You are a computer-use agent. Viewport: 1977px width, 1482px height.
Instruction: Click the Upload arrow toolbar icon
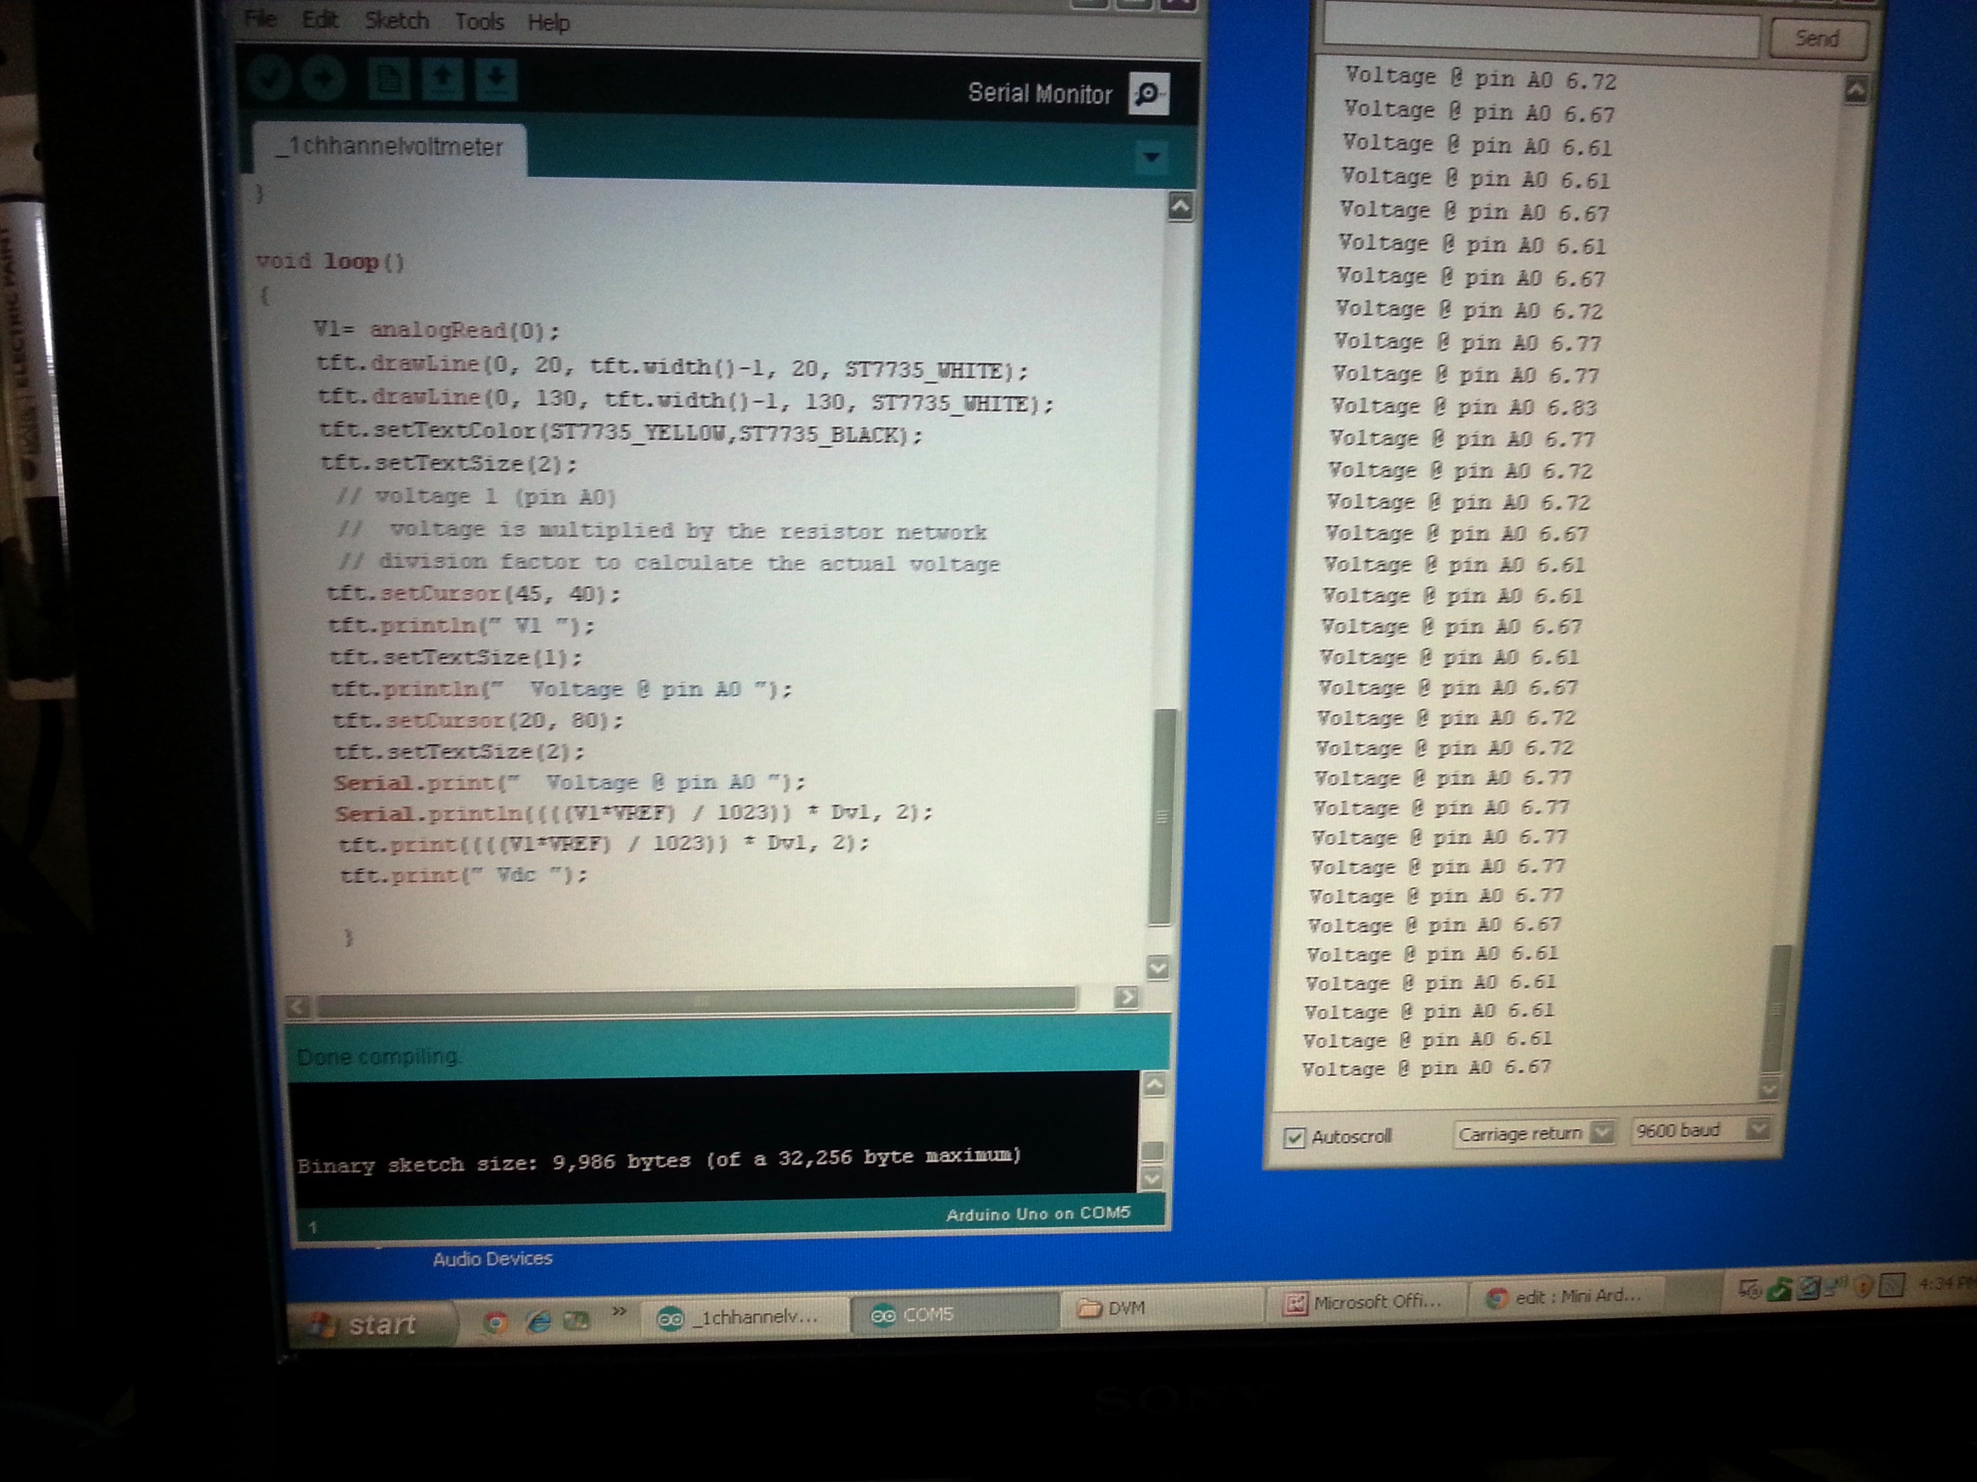[323, 79]
